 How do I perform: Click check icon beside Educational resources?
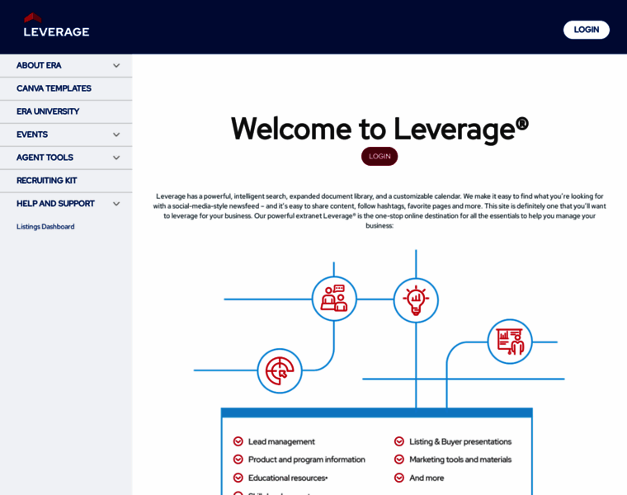pyautogui.click(x=238, y=478)
